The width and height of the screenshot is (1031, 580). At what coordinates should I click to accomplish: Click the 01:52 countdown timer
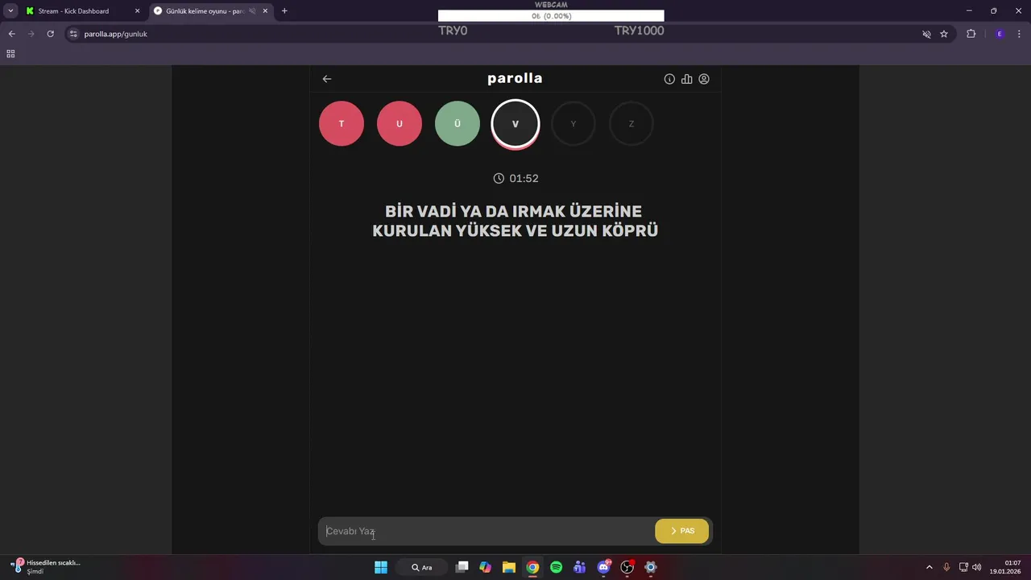(524, 178)
